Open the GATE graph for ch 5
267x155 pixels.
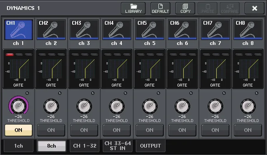pyautogui.click(x=150, y=69)
